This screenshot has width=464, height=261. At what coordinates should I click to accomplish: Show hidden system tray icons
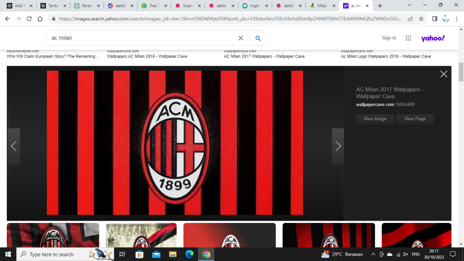[373, 254]
